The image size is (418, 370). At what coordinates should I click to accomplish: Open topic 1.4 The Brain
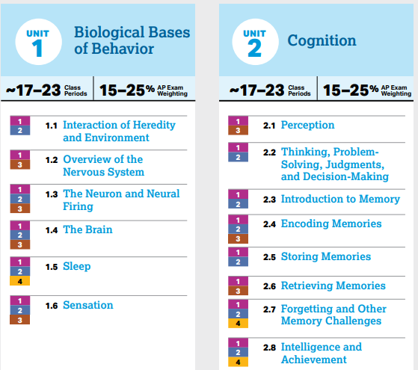tap(87, 229)
